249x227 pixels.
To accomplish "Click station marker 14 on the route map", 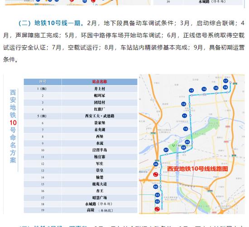I will [204, 89].
